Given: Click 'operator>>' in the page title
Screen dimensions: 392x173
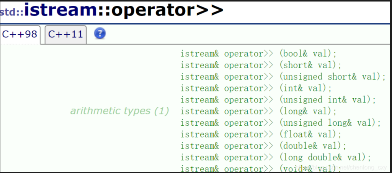Looking at the screenshot, I should pos(167,10).
